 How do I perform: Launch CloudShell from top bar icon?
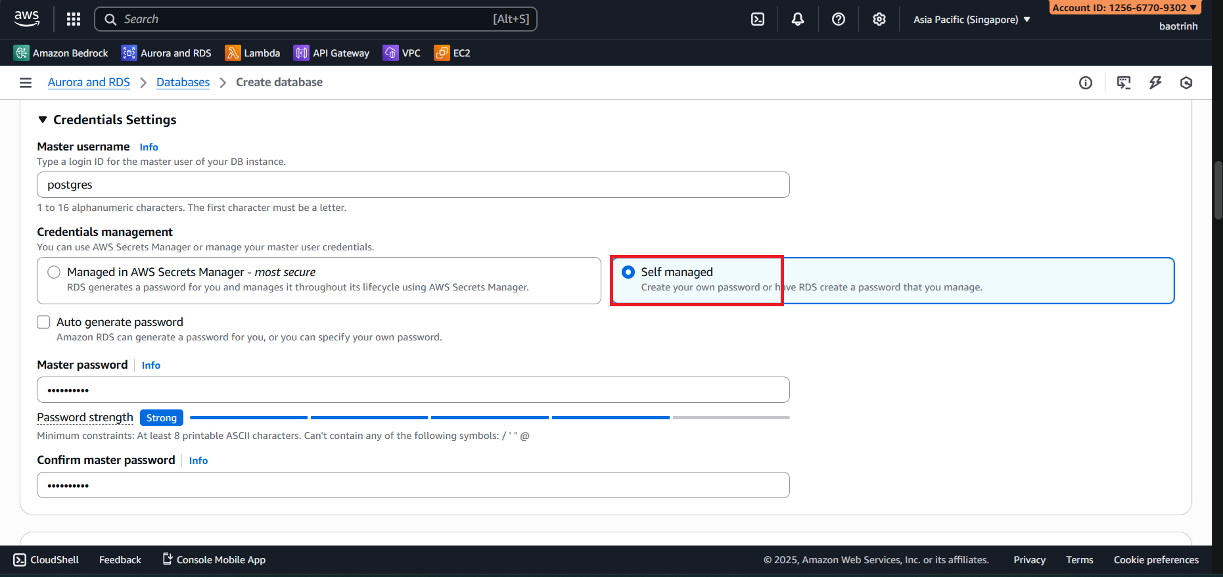[x=758, y=19]
